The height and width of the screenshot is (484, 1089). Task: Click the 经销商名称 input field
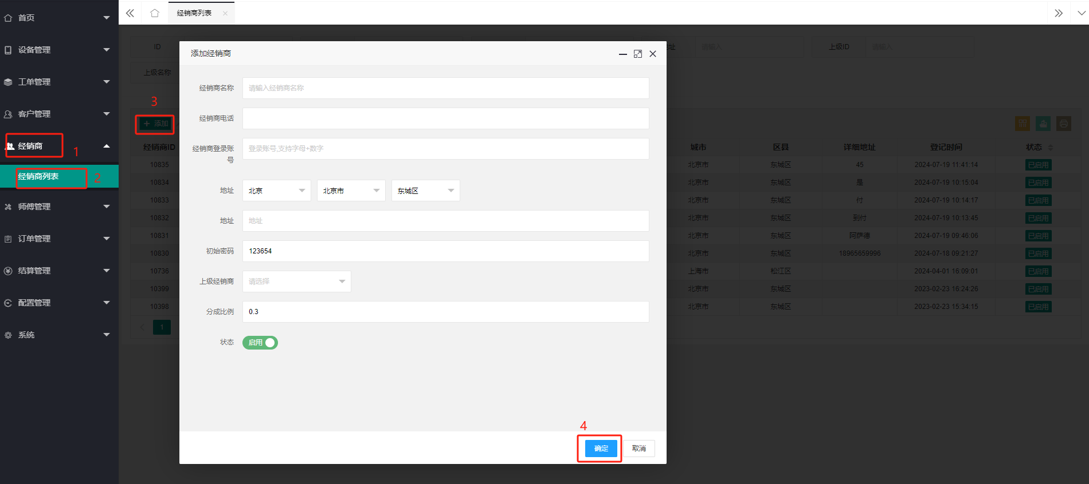coord(446,88)
